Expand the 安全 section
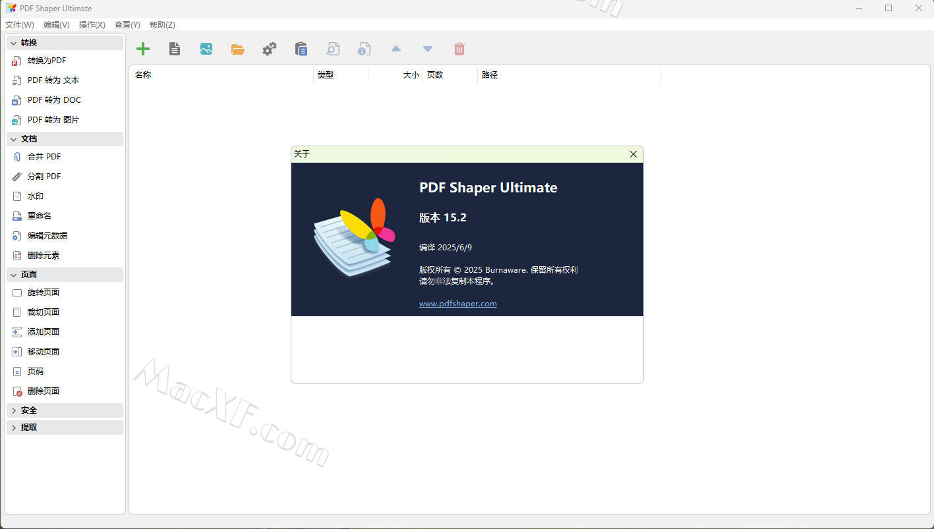Image resolution: width=934 pixels, height=529 pixels. click(x=65, y=410)
